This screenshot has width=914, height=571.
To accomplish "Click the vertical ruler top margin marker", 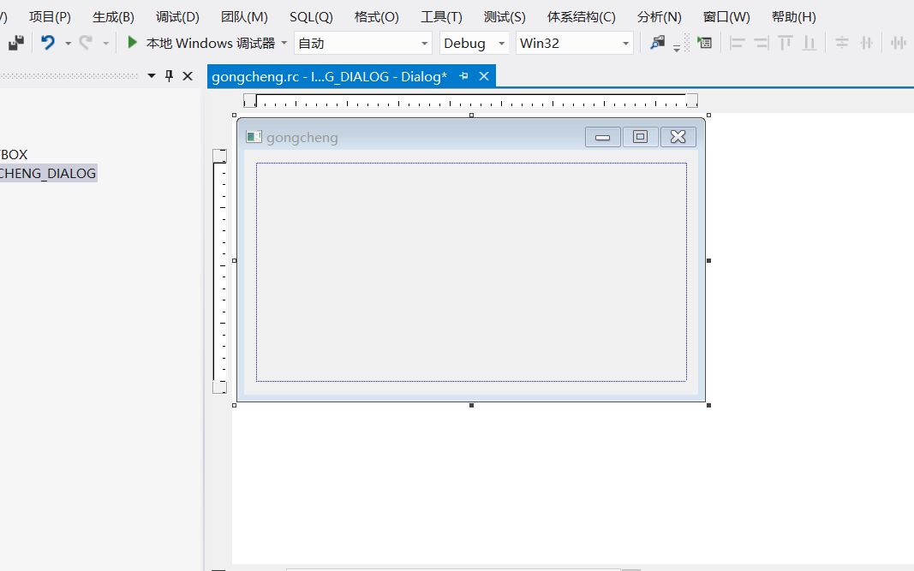I will pos(219,156).
